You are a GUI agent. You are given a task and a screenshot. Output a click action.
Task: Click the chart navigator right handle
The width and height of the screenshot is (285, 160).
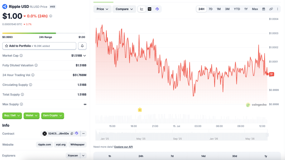point(267,135)
